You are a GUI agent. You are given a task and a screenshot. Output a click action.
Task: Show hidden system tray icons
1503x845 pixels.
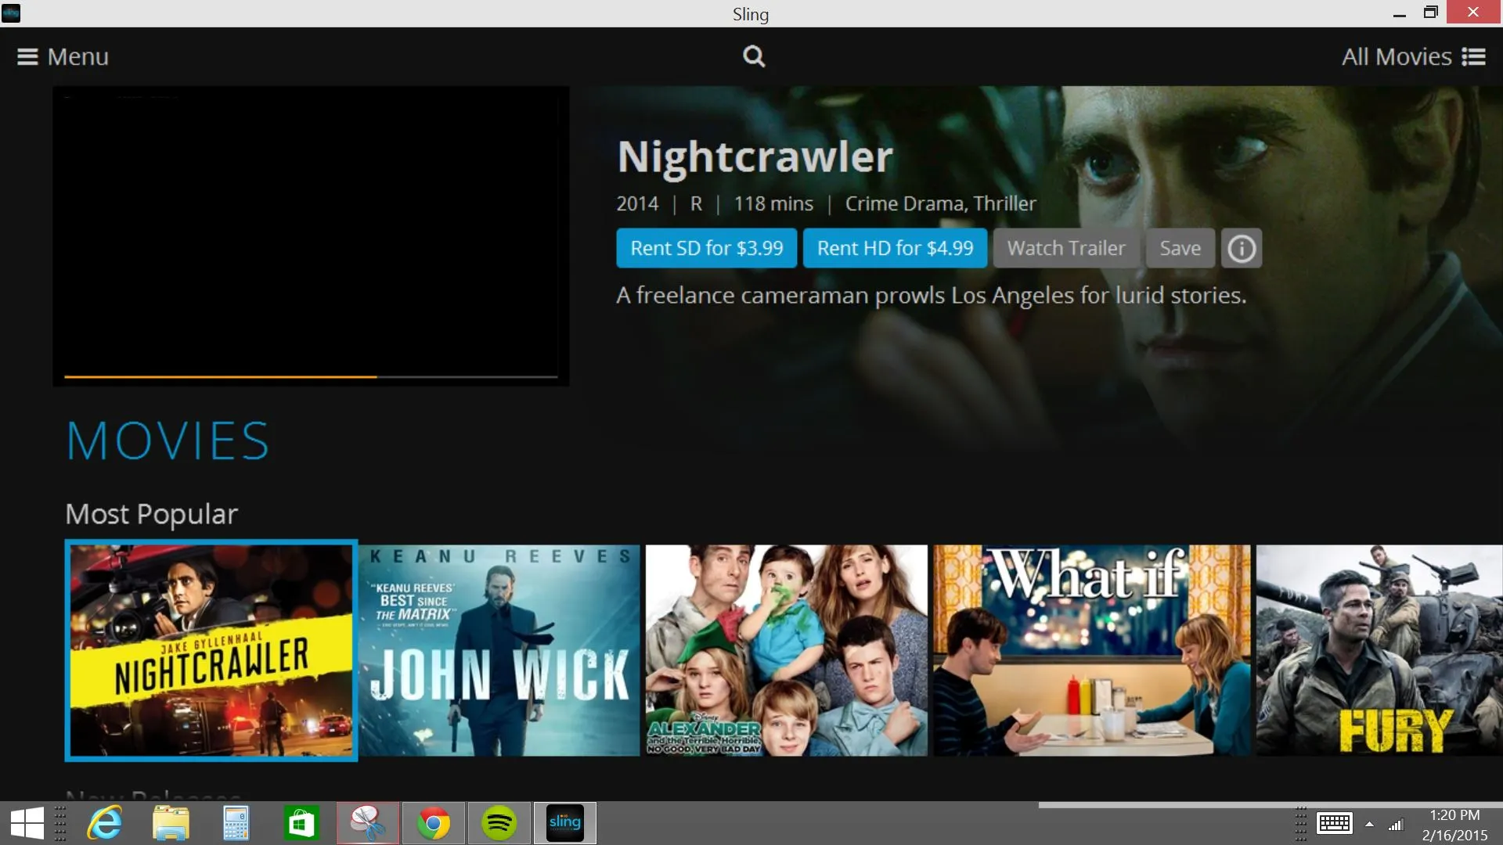pyautogui.click(x=1369, y=824)
